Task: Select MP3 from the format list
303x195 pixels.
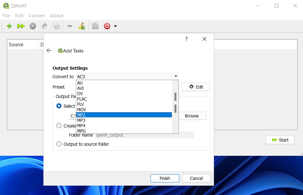Action: (124, 120)
